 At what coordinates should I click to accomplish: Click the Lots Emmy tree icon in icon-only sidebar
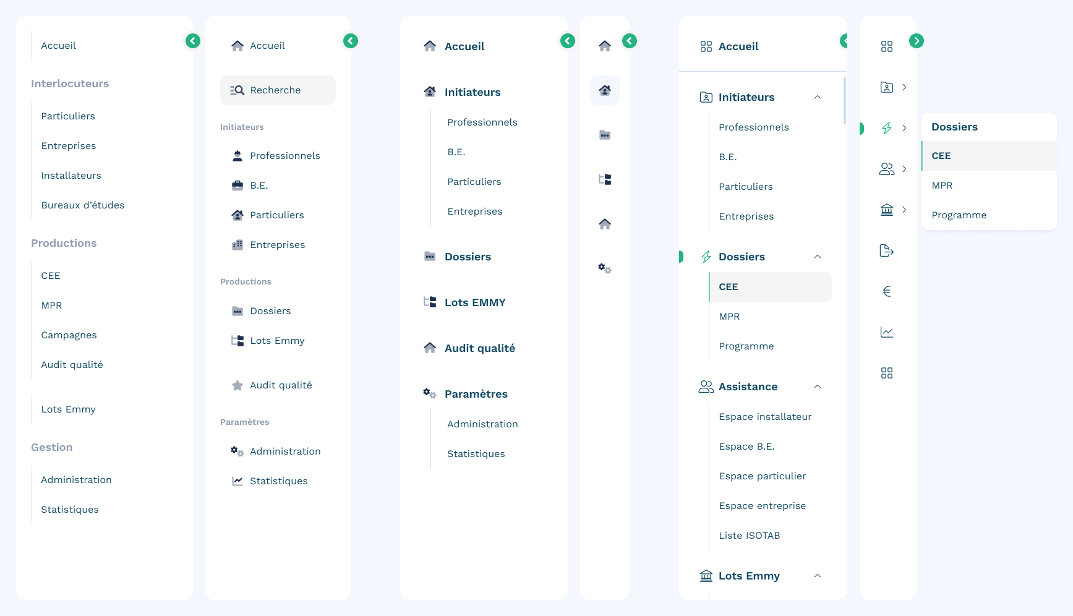click(604, 179)
